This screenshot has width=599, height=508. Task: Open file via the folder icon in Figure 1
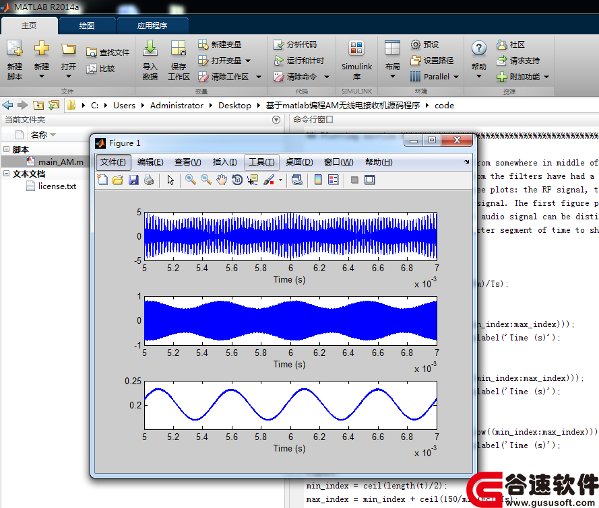[118, 180]
